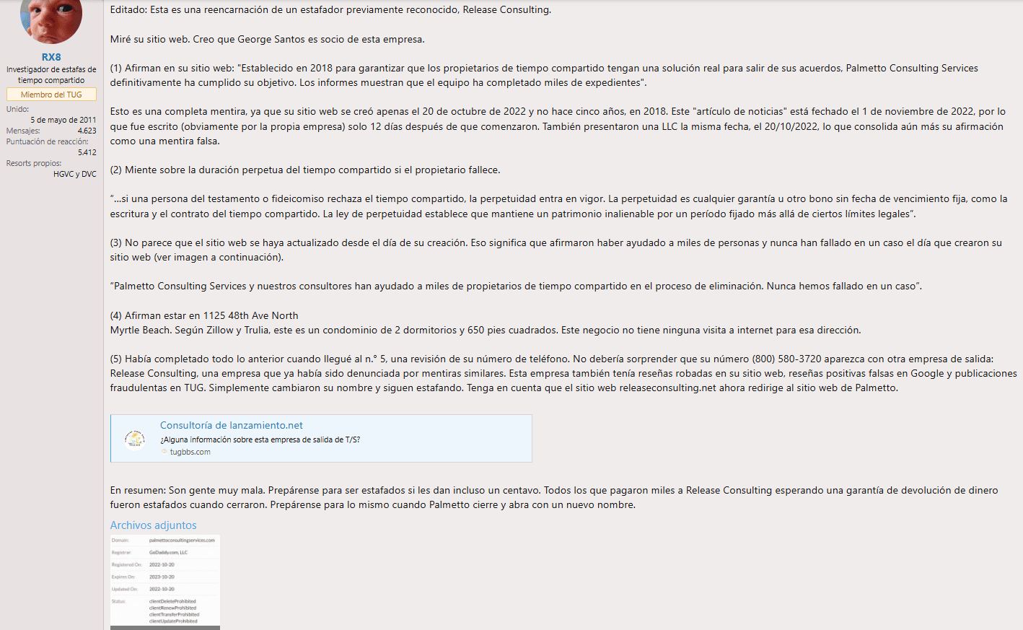Open the 'Consultoría de lanzamiento.net' link card title
Image resolution: width=1023 pixels, height=630 pixels.
point(231,426)
